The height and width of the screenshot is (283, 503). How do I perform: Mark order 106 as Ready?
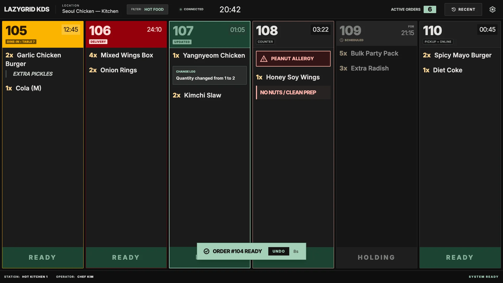point(126,257)
